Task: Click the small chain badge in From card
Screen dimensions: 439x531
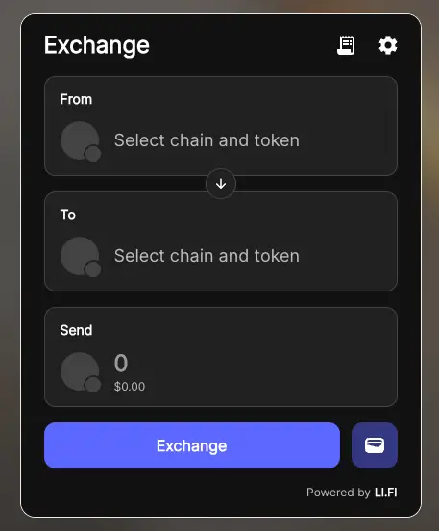Action: tap(92, 154)
